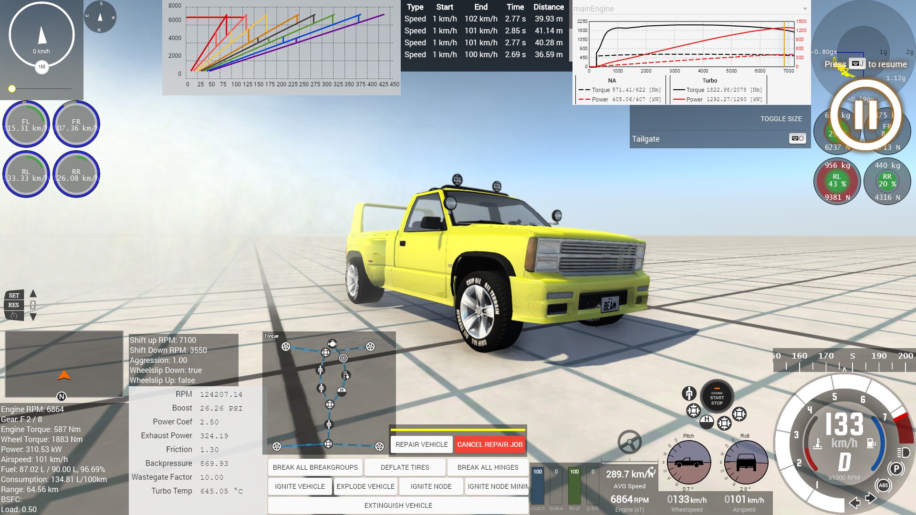Click the TOGGLE SIZE button
The image size is (916, 515).
(x=781, y=119)
